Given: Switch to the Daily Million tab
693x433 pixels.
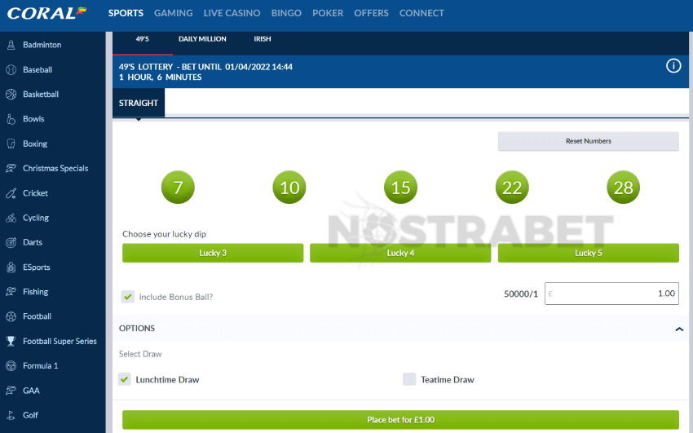Looking at the screenshot, I should 202,39.
